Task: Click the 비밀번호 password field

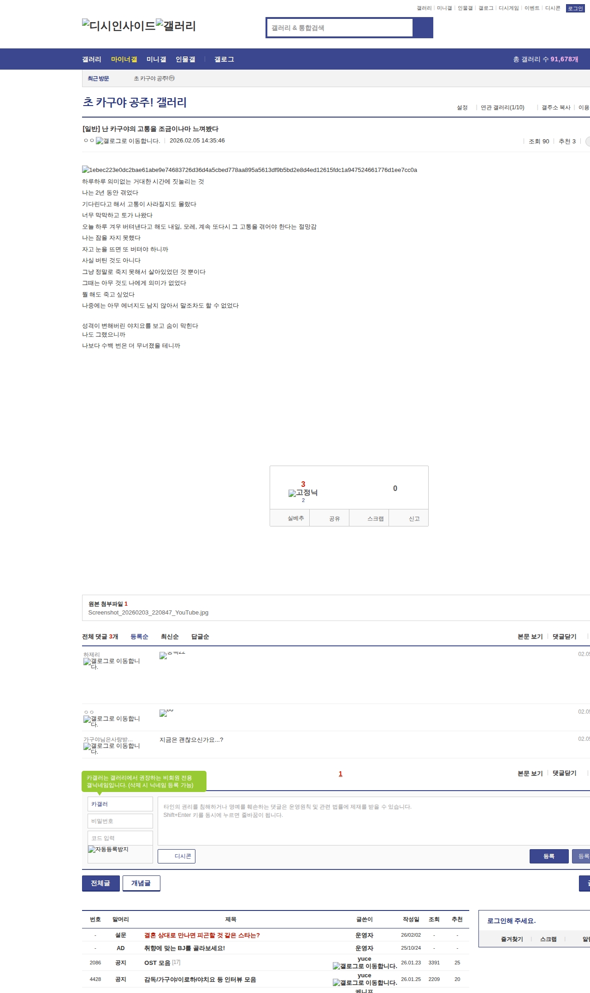Action: pyautogui.click(x=120, y=821)
